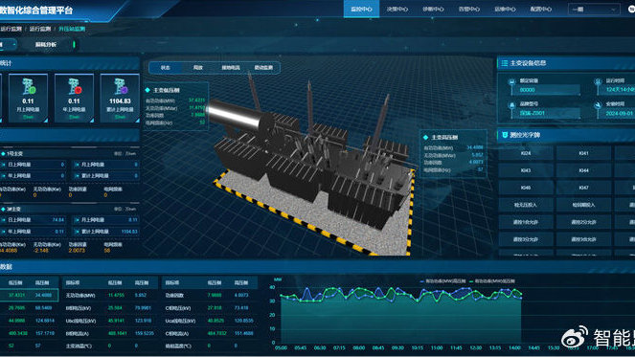Image resolution: width=635 pixels, height=357 pixels.
Task: Toggle the green 低压侧 series in the chart legend
Action: pyautogui.click(x=492, y=280)
